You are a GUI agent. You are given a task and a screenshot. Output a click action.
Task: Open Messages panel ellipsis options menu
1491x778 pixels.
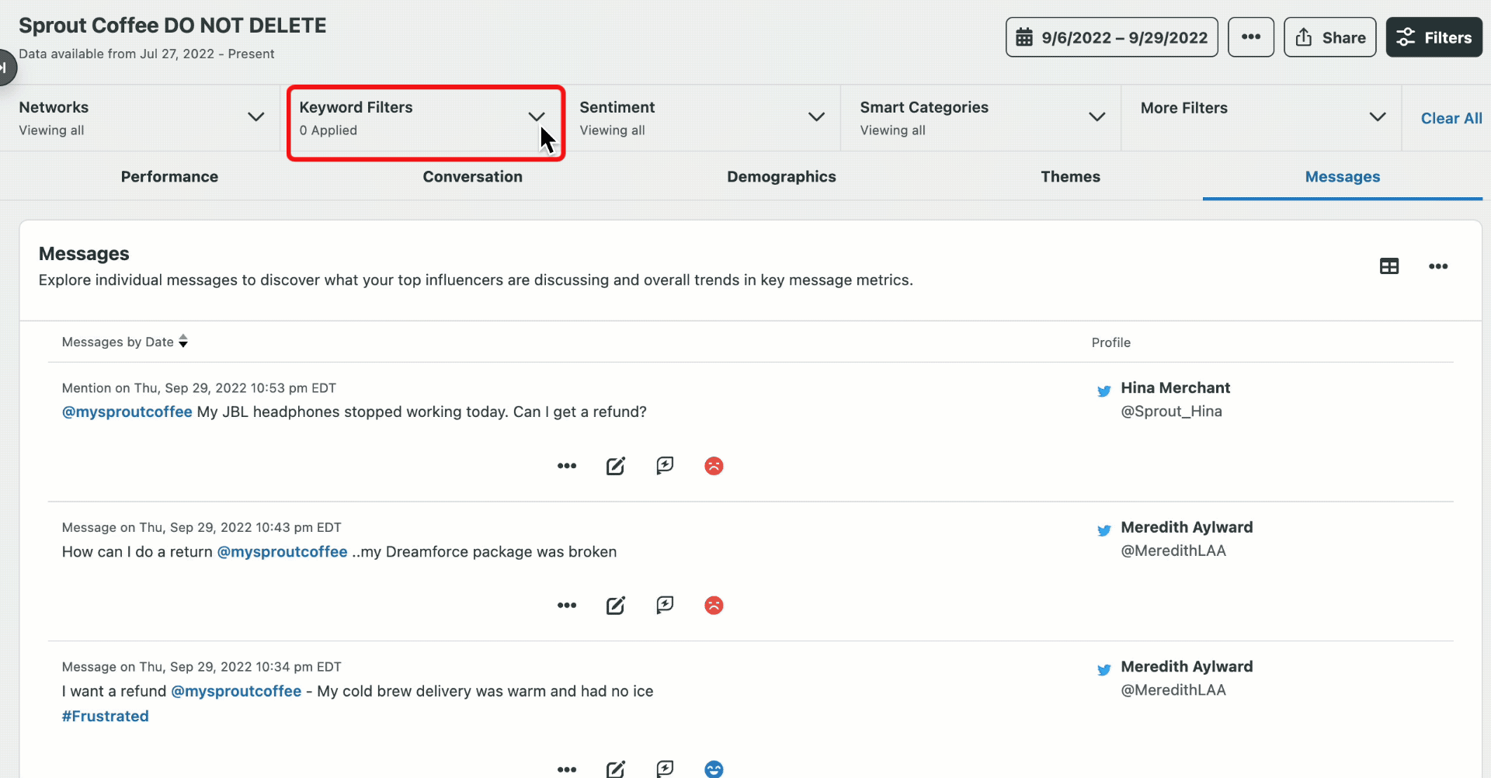click(x=1437, y=266)
